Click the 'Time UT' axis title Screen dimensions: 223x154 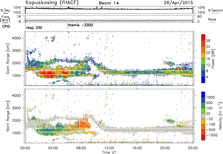point(109,152)
